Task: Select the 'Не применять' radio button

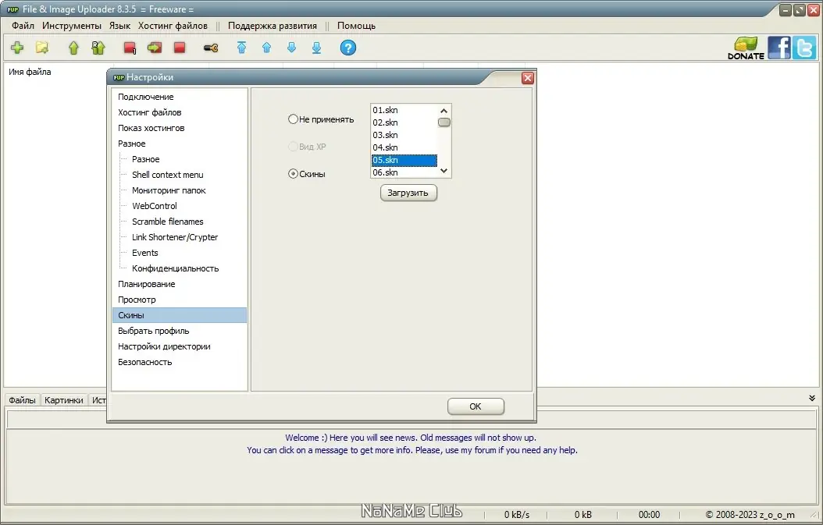Action: 293,119
